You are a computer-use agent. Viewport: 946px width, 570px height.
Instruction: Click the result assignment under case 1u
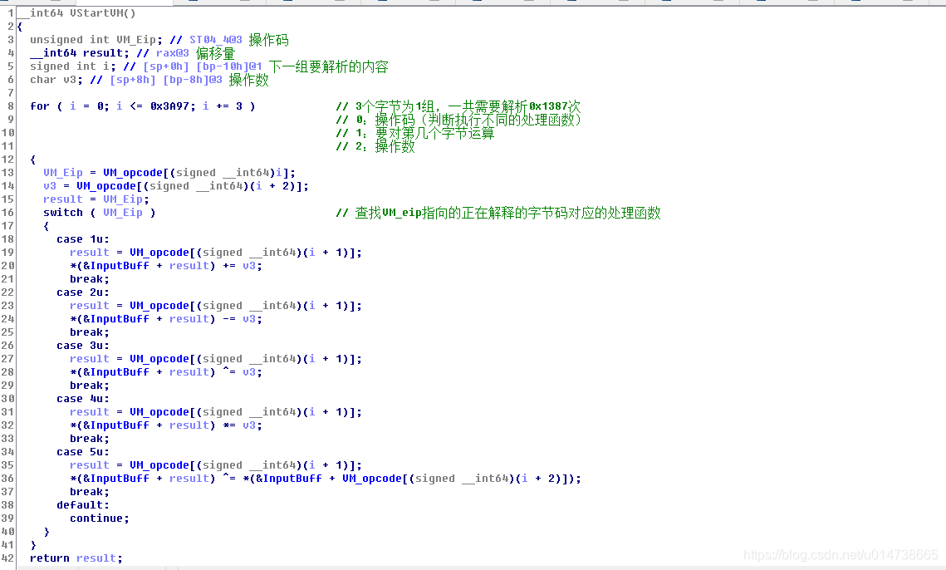216,253
